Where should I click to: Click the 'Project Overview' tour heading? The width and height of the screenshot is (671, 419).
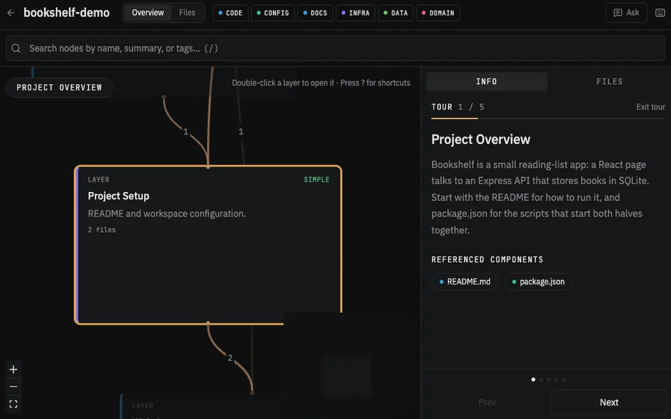point(480,139)
